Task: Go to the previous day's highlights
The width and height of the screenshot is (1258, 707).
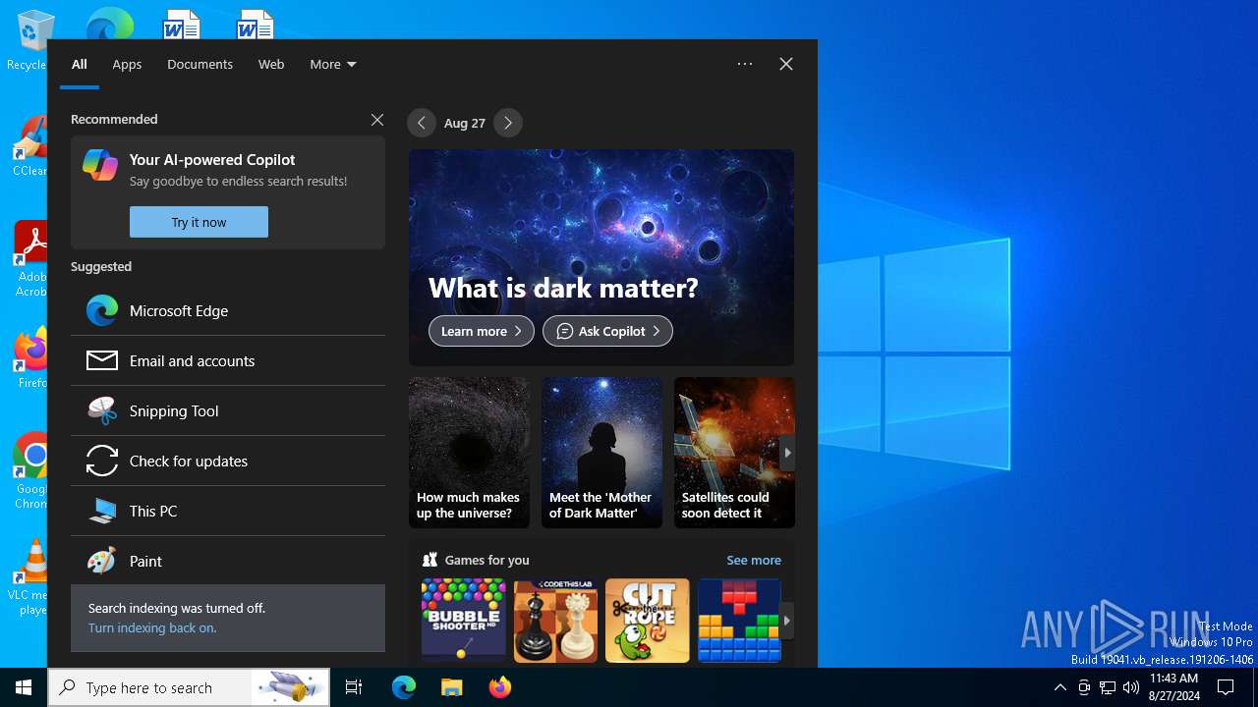Action: [421, 123]
